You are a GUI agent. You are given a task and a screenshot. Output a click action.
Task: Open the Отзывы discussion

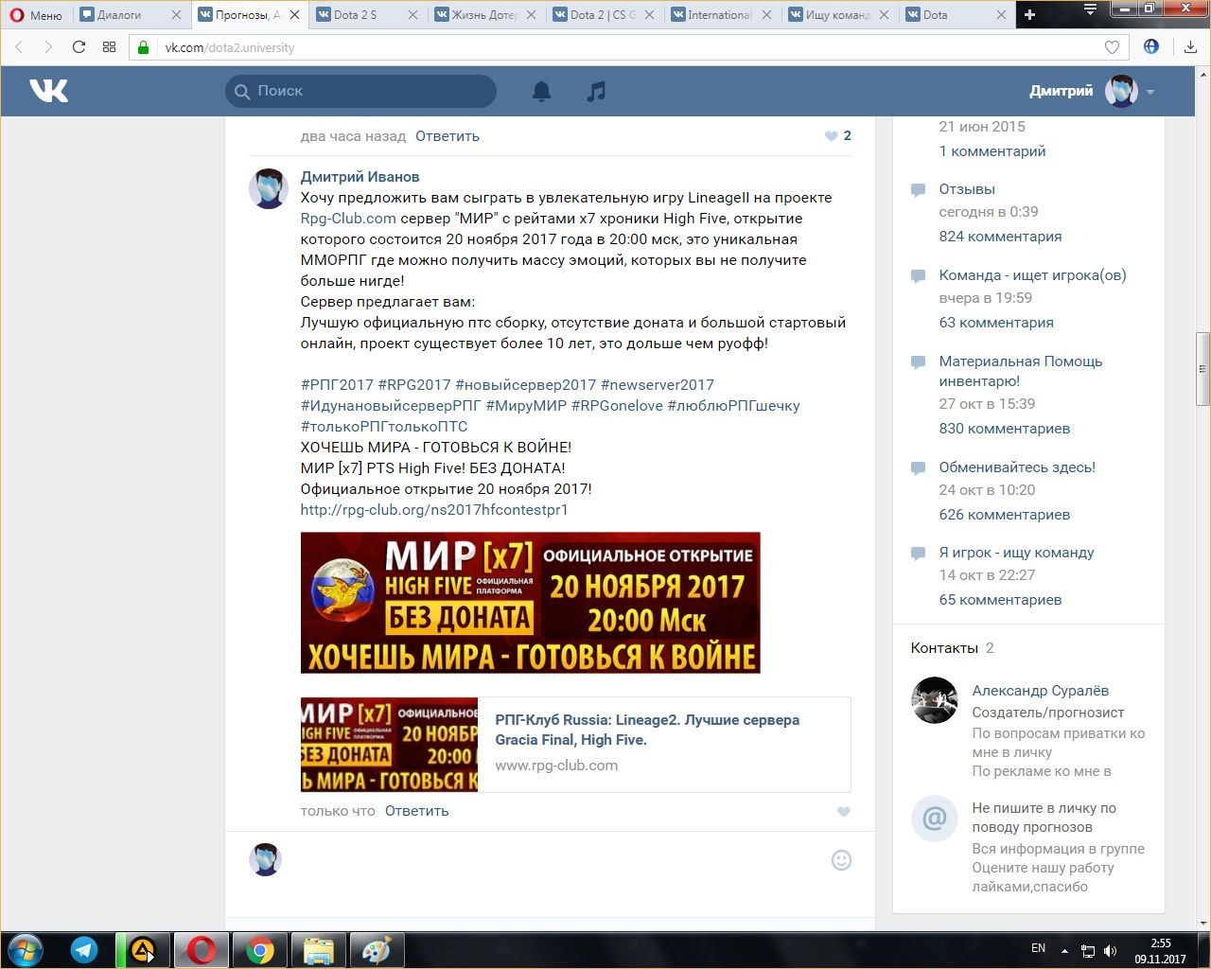click(x=967, y=189)
